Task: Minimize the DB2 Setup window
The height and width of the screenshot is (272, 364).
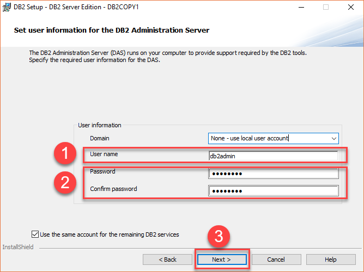Action: (301, 7)
